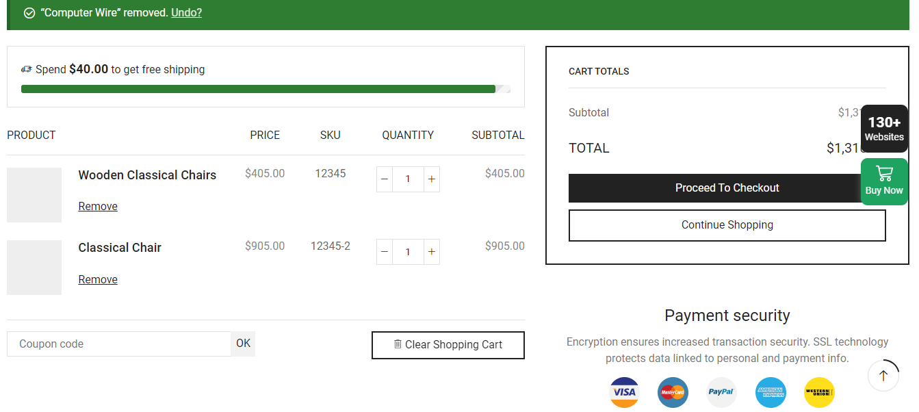Click the Western Union payment icon

click(819, 392)
